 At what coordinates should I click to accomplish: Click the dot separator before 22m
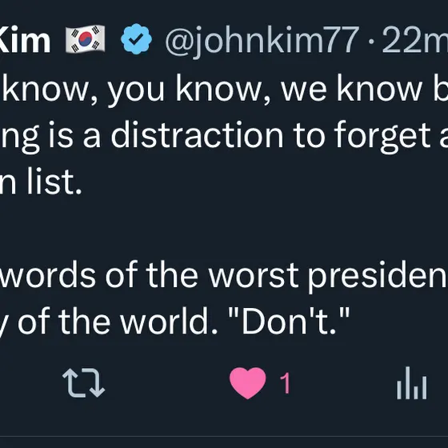pos(371,41)
